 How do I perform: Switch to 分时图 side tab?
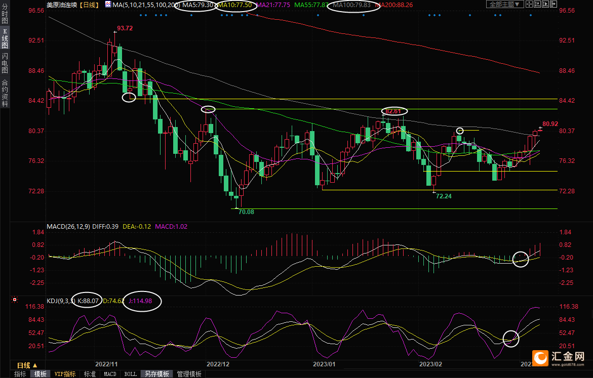click(x=5, y=14)
